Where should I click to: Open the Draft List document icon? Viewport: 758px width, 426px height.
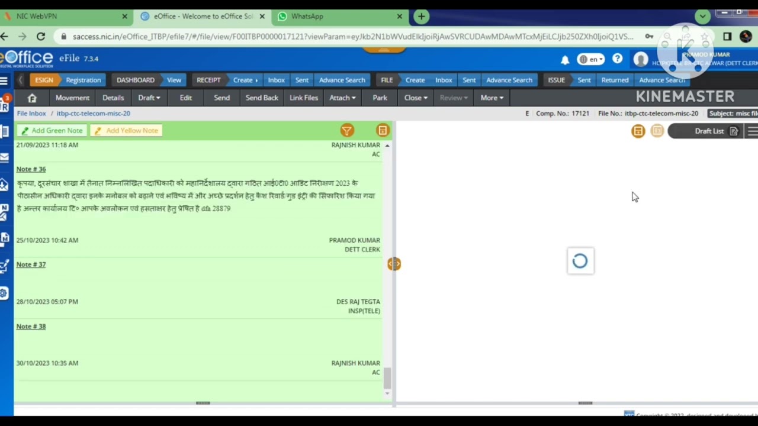tap(734, 131)
